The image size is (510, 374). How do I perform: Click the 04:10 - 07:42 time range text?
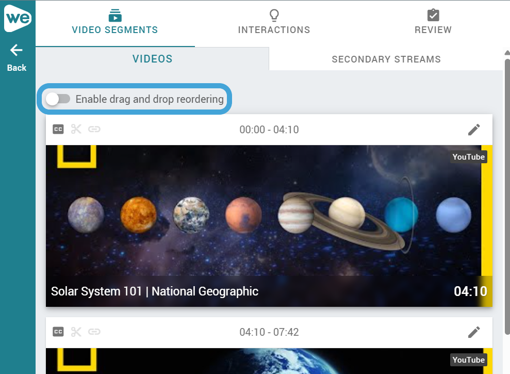pos(269,332)
